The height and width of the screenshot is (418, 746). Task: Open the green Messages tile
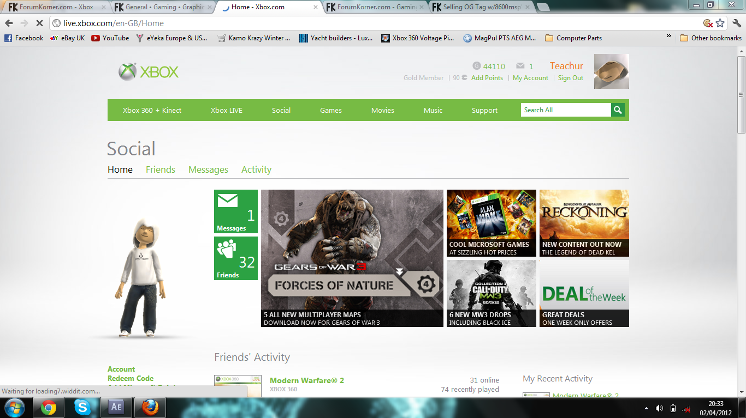[x=236, y=211]
